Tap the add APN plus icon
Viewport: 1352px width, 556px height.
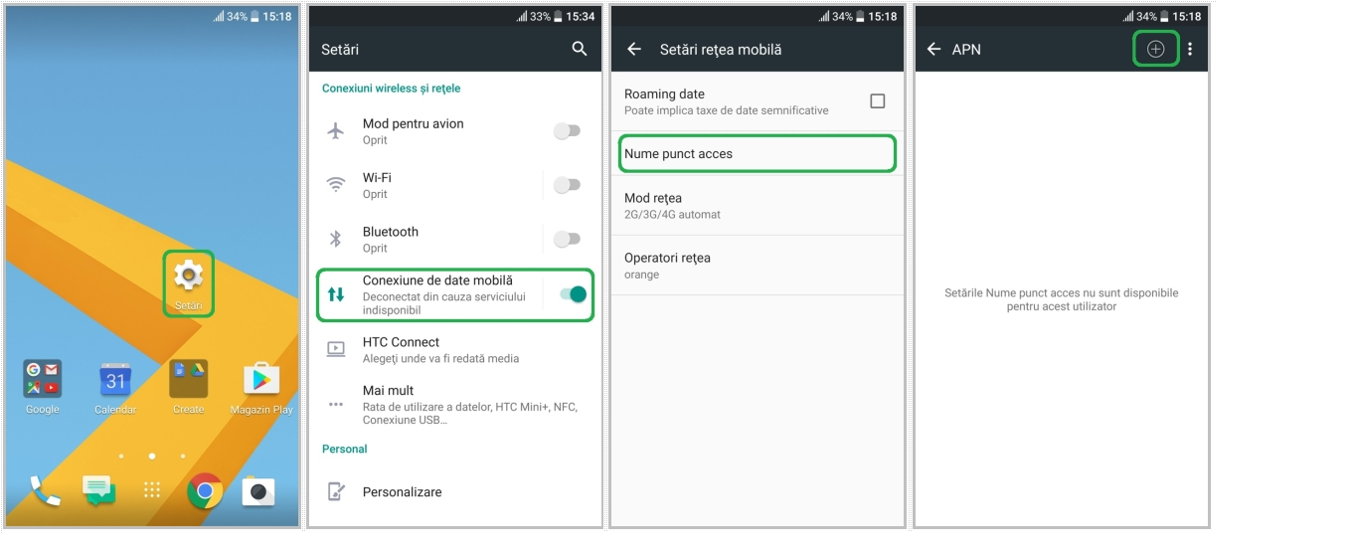click(x=1155, y=49)
